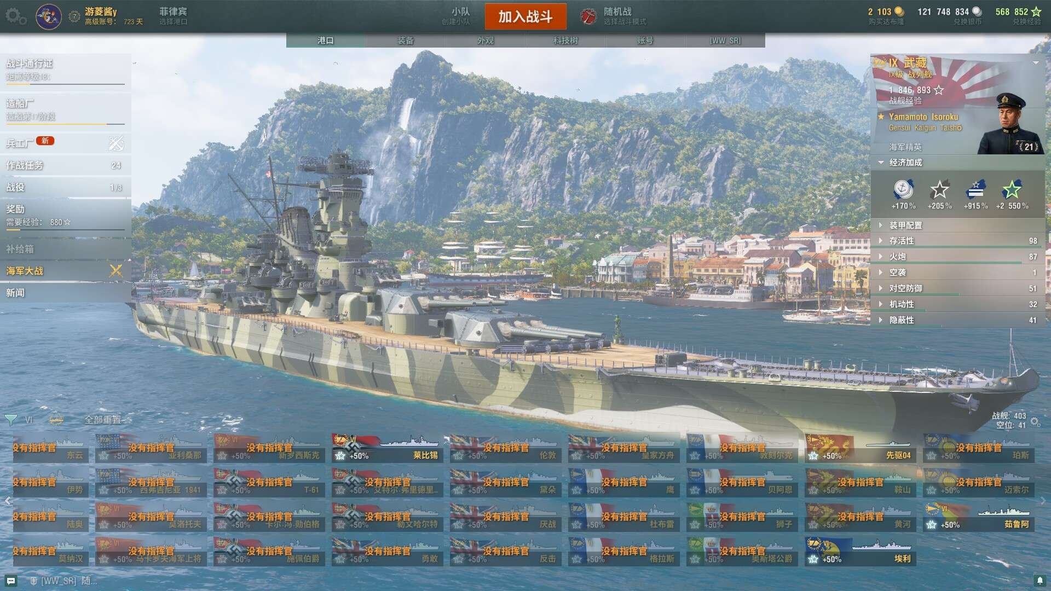Open the ship filter funnel icon

(x=10, y=420)
